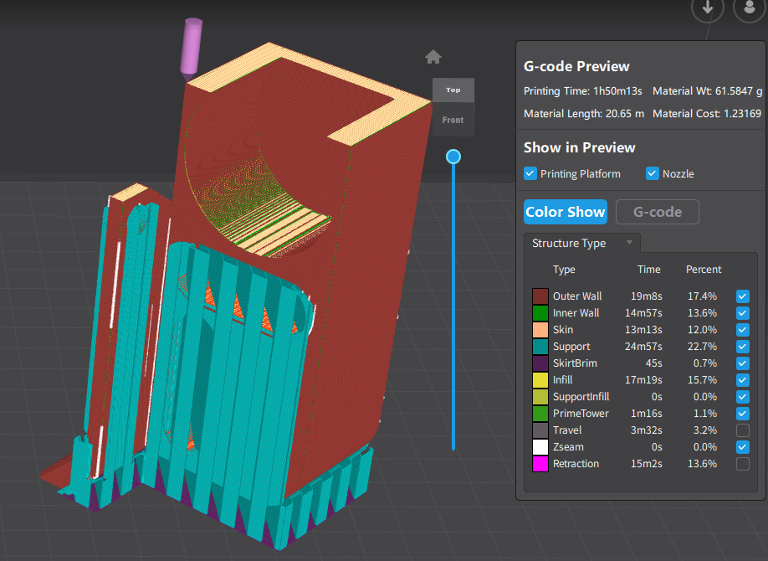The image size is (768, 561).
Task: Hide Support structures in preview
Action: click(743, 347)
